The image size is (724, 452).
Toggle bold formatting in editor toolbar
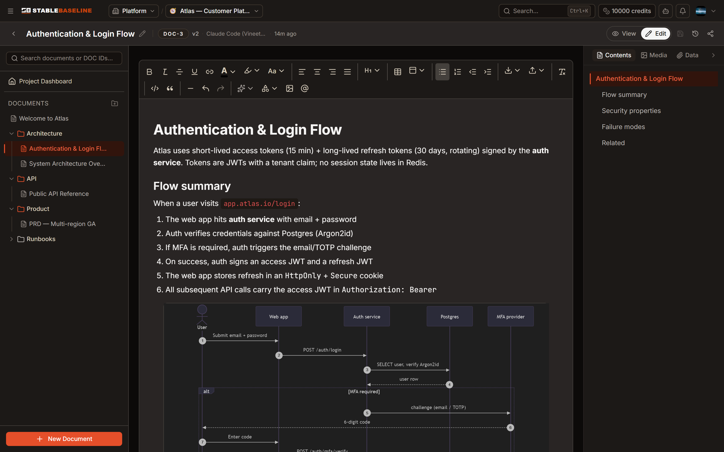click(x=149, y=72)
